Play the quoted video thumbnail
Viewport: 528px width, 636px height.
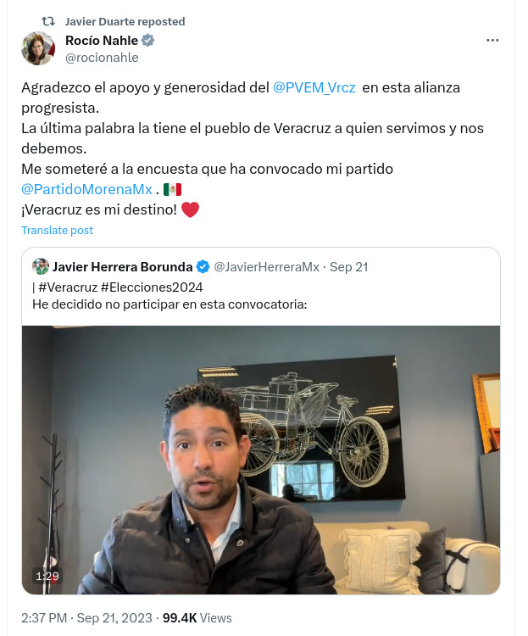point(261,460)
